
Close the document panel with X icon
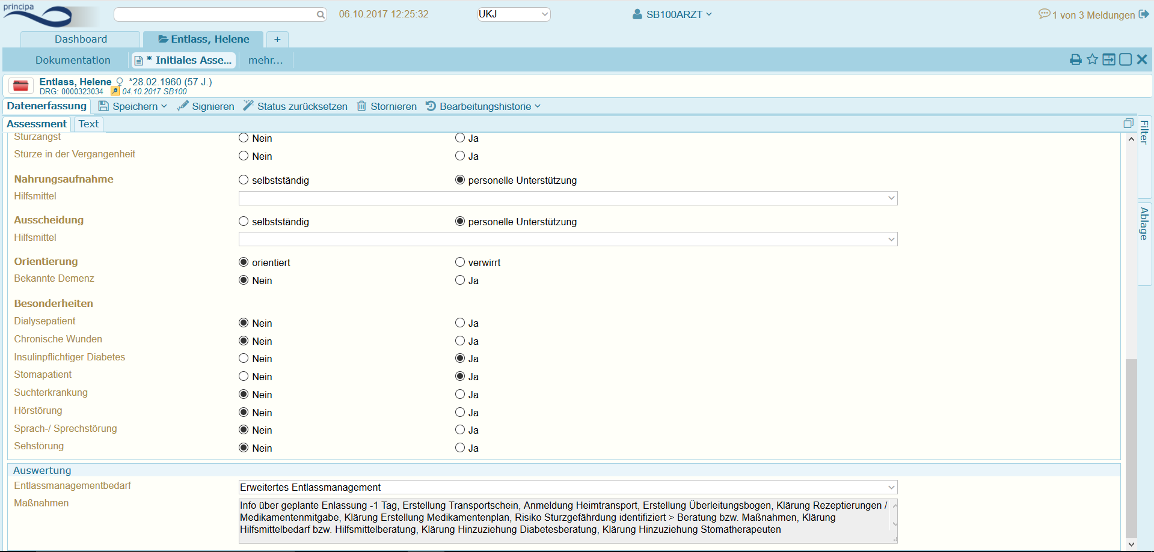tap(1142, 59)
